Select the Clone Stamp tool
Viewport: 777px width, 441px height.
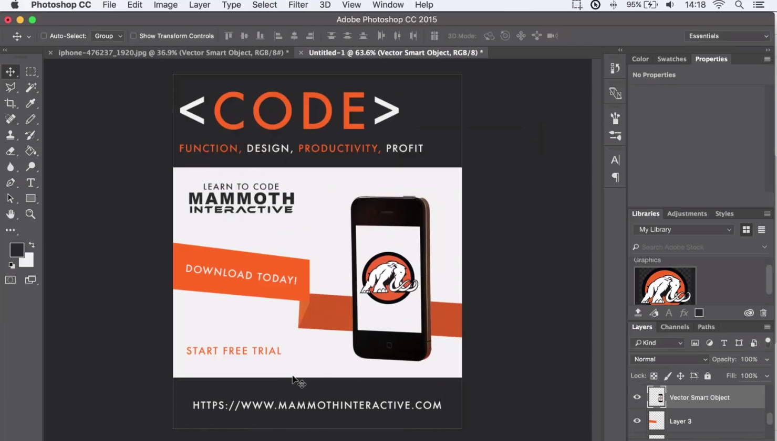[x=11, y=135]
